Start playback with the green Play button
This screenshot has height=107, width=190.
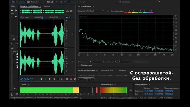click(45, 79)
